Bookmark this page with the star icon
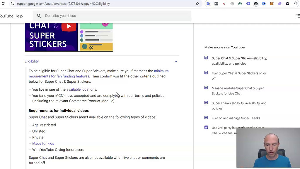The height and width of the screenshot is (169, 300). [197, 4]
